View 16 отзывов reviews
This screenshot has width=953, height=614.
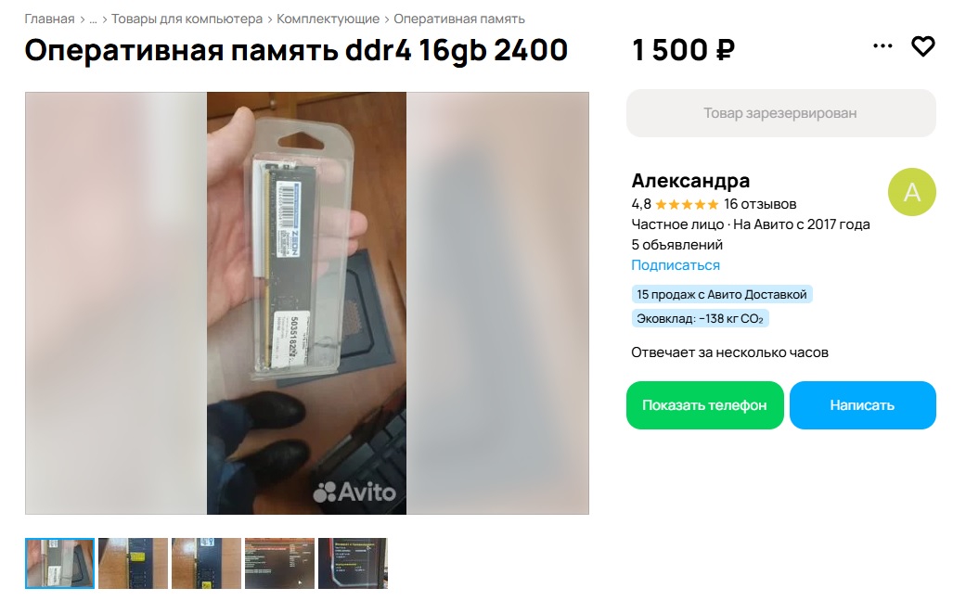[760, 204]
